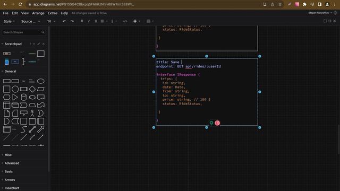Open the Table dropdown in toolbar

tap(150, 21)
